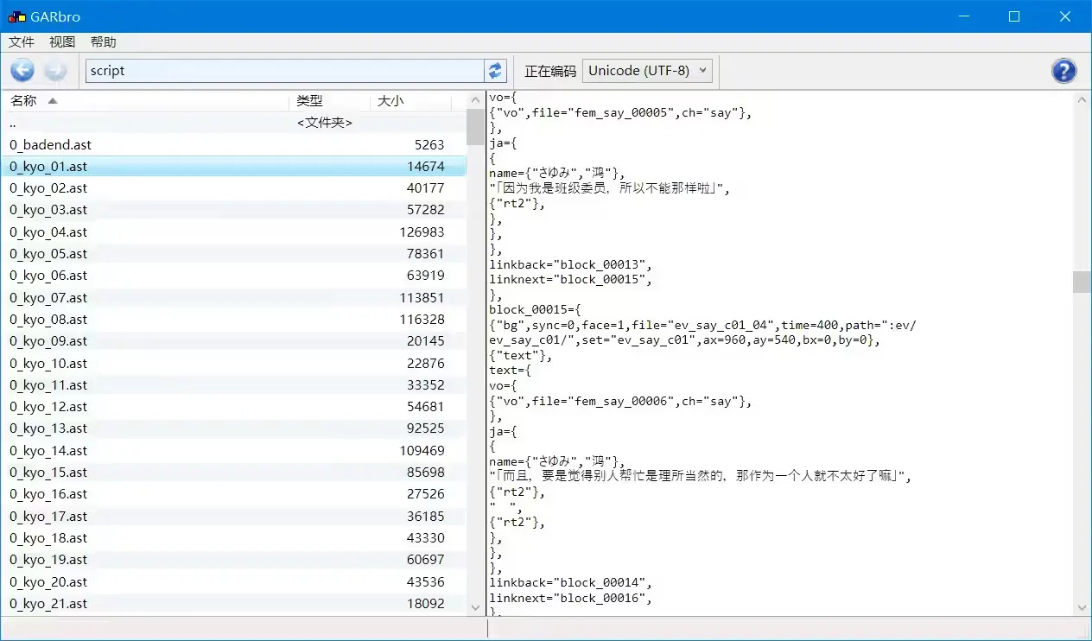Open the 帮助 menu
This screenshot has width=1092, height=641.
coord(103,42)
